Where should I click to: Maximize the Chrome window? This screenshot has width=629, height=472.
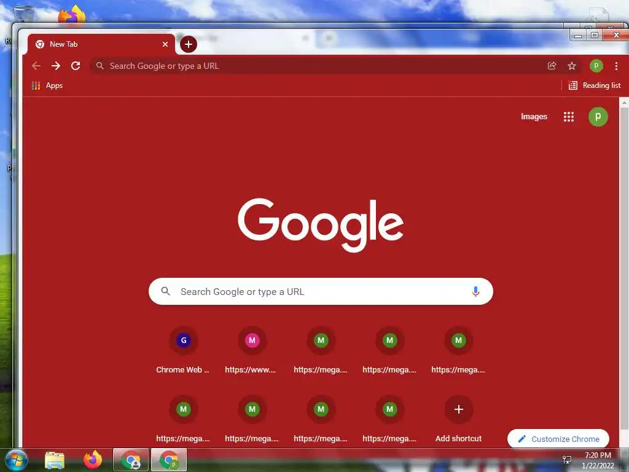[x=595, y=35]
